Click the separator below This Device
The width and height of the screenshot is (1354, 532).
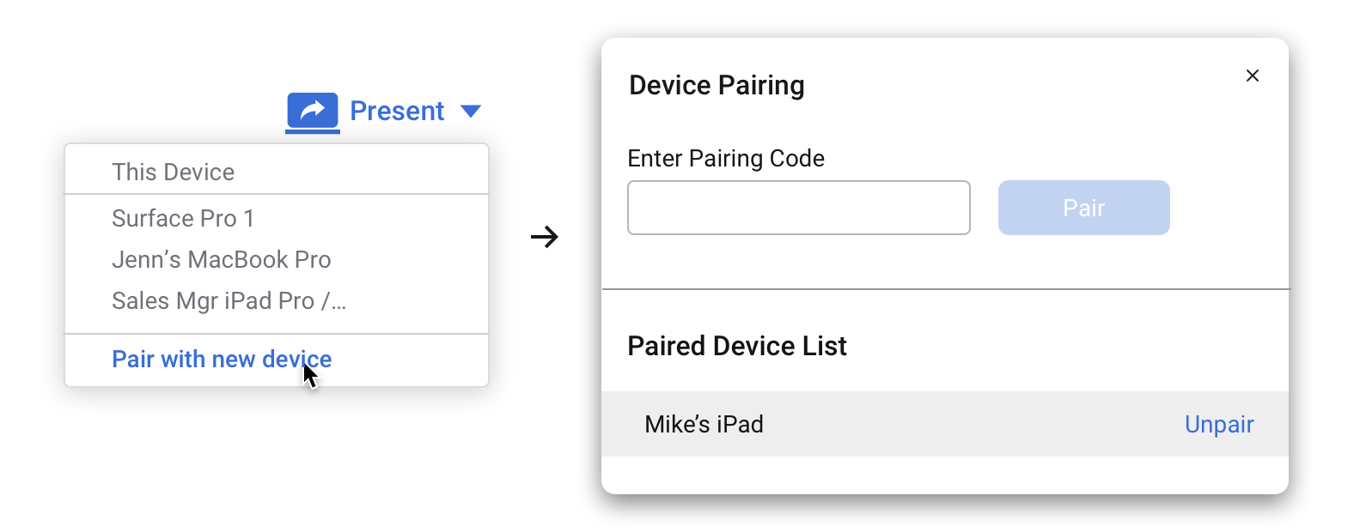tap(277, 195)
